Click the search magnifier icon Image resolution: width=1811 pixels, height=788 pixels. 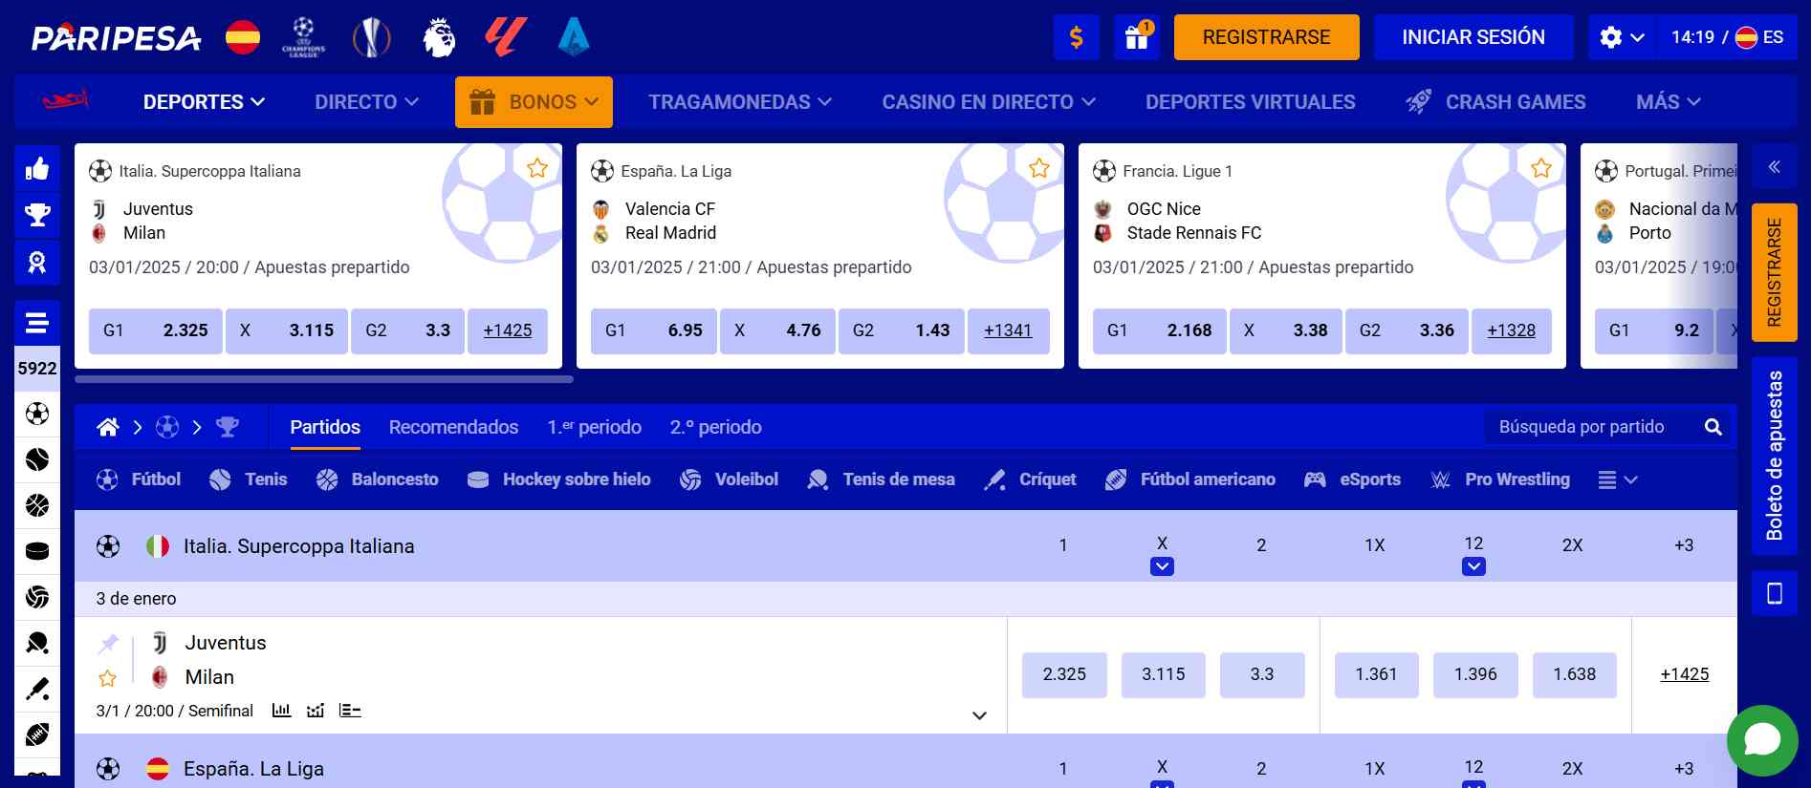coord(1713,427)
